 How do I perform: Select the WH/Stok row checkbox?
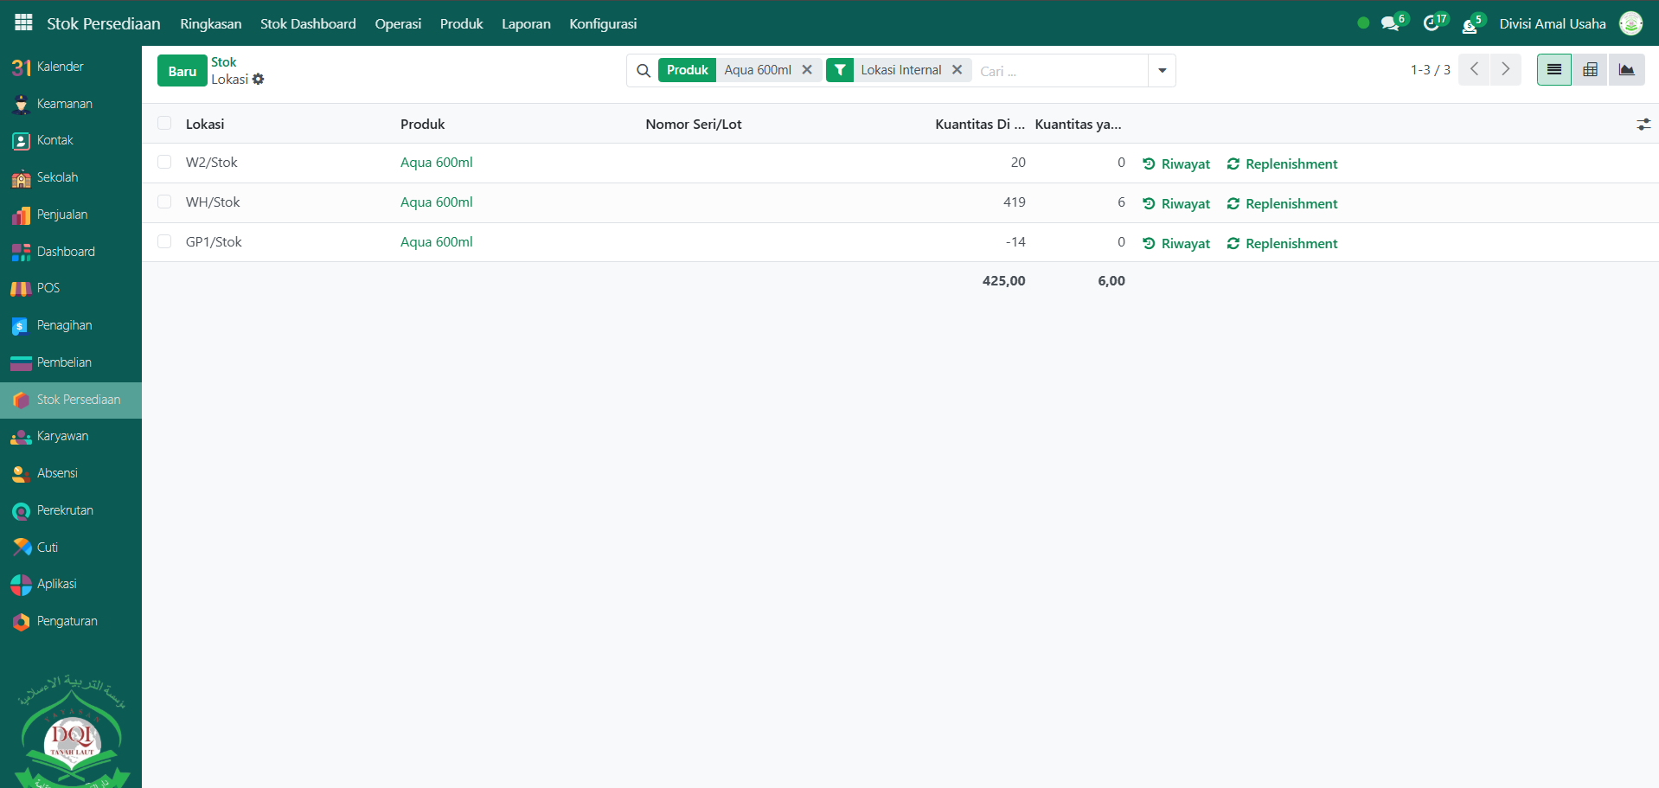click(164, 202)
